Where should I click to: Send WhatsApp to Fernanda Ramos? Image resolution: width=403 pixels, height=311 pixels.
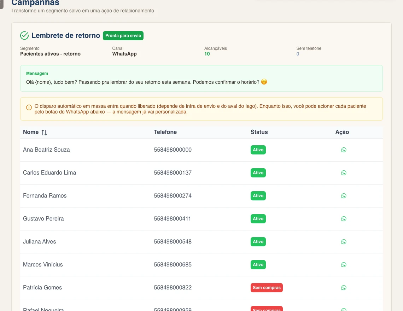click(x=344, y=196)
